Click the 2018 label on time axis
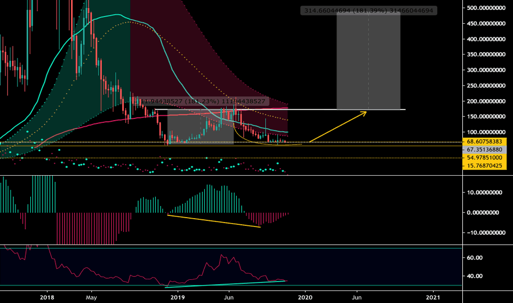 pyautogui.click(x=47, y=297)
